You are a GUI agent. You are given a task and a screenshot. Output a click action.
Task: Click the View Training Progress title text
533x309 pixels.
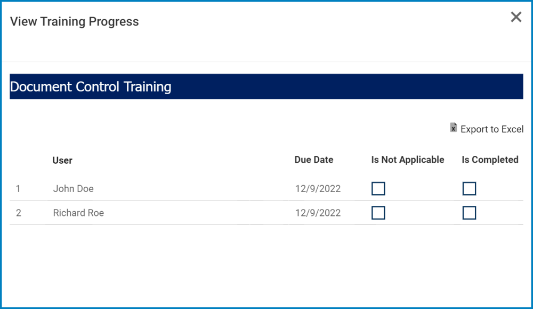(x=74, y=21)
